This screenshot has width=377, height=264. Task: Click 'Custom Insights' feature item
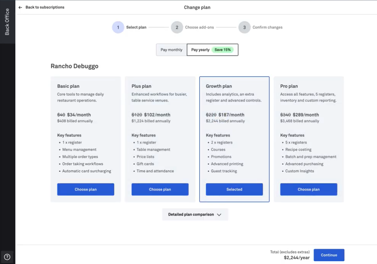pyautogui.click(x=300, y=171)
